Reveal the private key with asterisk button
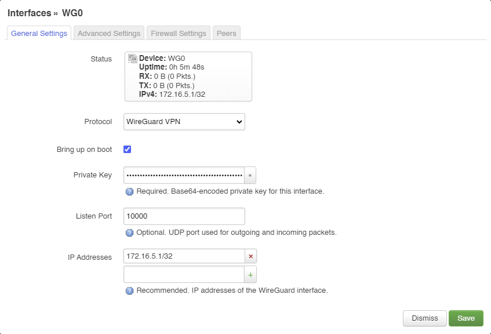Screen dimensions: 491x334 tap(250, 175)
